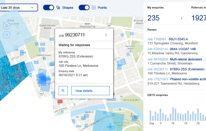Select Job 99230711 in Recent list
This screenshot has width=206, height=131.
coord(157,69)
